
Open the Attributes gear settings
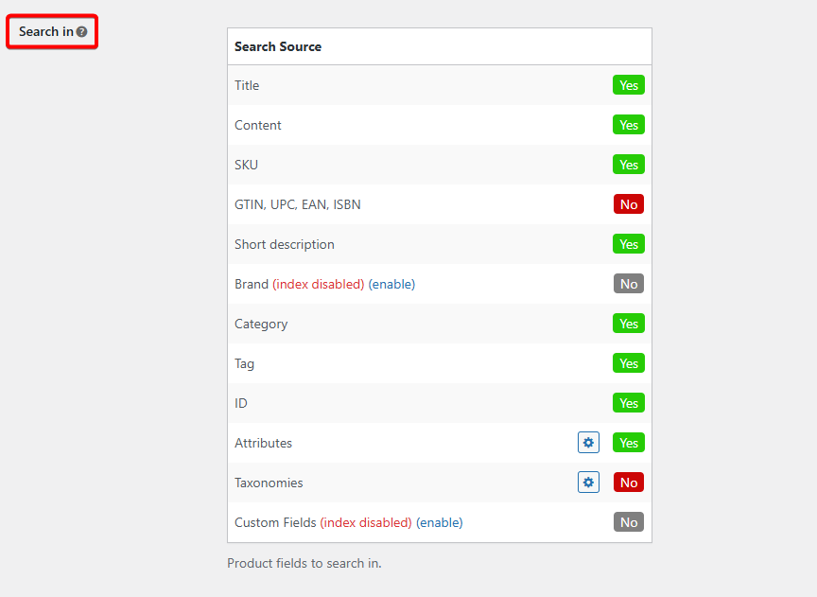point(588,443)
